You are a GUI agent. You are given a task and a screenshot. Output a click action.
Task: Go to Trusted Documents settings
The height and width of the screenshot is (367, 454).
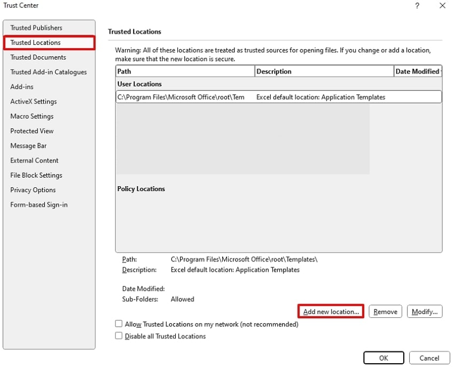pyautogui.click(x=38, y=57)
